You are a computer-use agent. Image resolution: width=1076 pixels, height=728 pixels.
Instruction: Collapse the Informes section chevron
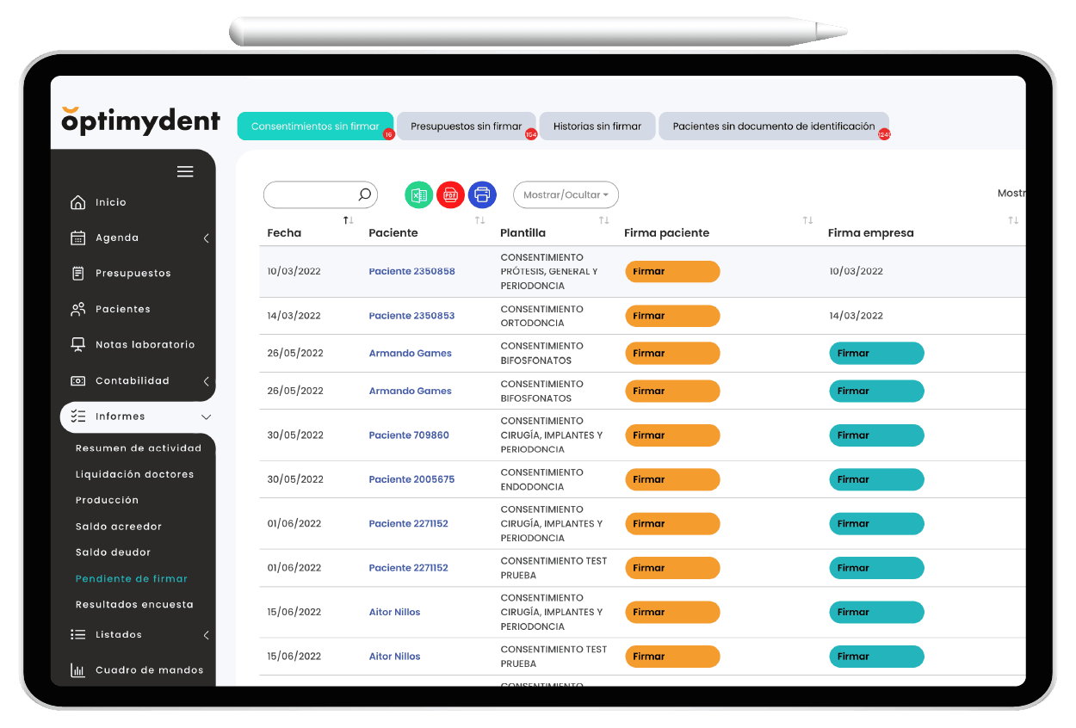[x=206, y=416]
